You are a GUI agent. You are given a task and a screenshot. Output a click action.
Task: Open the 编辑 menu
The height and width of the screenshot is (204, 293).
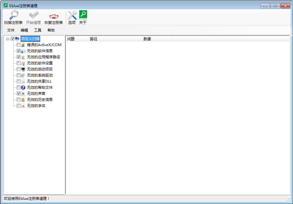tap(24, 30)
